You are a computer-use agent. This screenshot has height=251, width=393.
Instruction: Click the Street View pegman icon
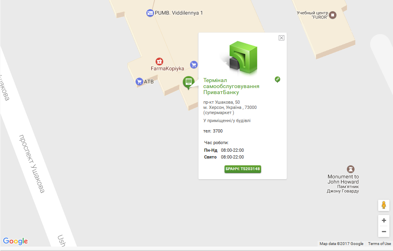tap(384, 205)
